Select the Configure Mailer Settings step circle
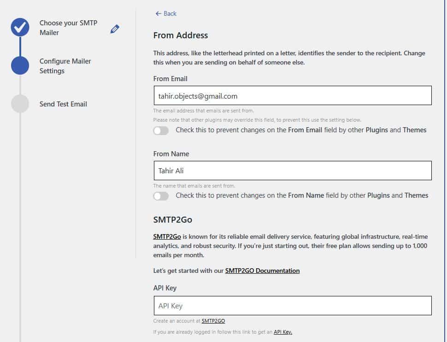The width and height of the screenshot is (447, 342). click(x=20, y=65)
